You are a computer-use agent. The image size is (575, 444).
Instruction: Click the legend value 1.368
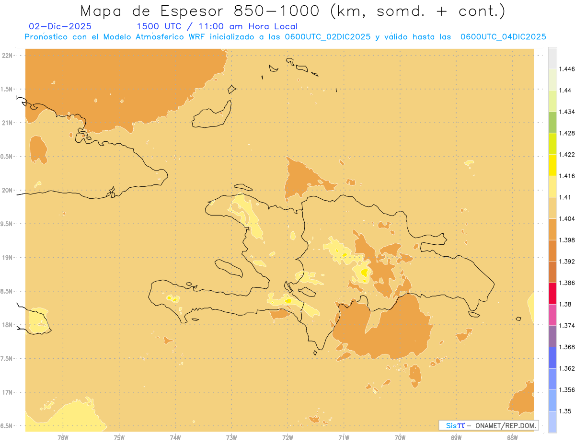568,347
